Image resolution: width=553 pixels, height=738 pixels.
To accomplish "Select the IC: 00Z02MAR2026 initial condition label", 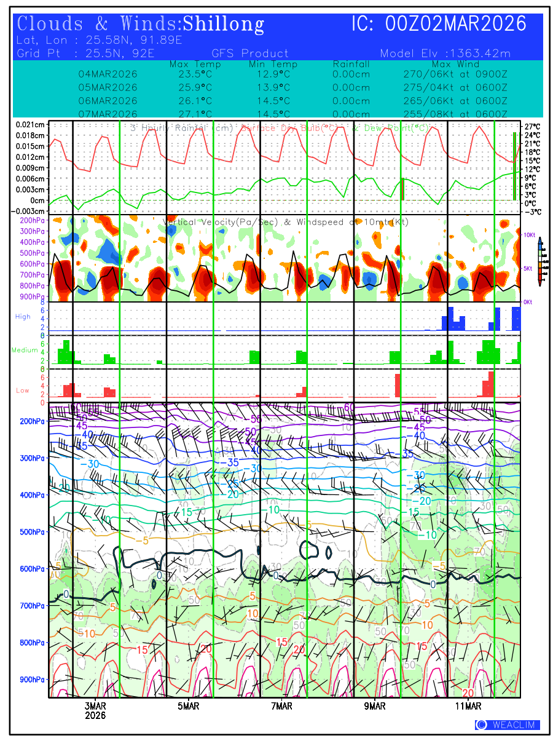I will coord(439,25).
